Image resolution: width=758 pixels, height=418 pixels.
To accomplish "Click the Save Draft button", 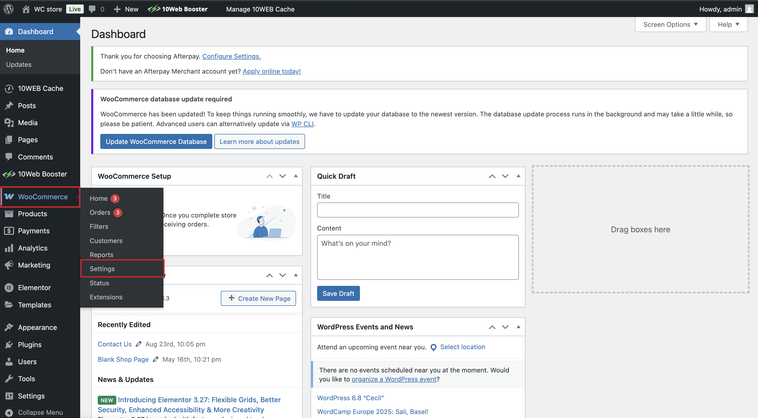I will (338, 293).
